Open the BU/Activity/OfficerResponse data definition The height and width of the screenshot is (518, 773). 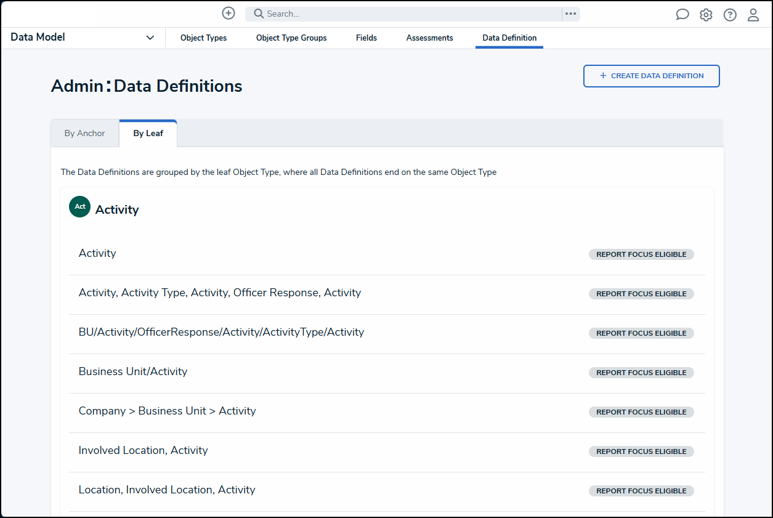(221, 332)
